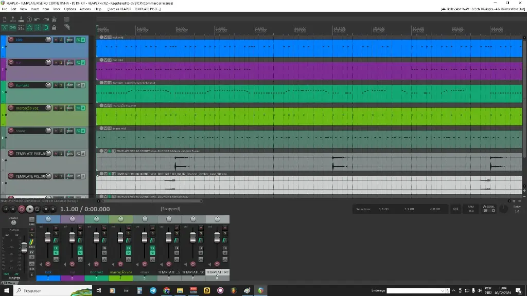Image resolution: width=527 pixels, height=296 pixels.
Task: Open Telegram from the taskbar
Action: (153, 291)
